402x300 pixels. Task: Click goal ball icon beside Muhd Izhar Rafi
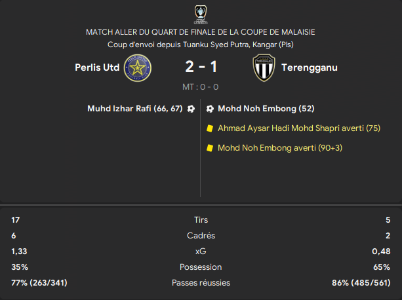pyautogui.click(x=191, y=109)
